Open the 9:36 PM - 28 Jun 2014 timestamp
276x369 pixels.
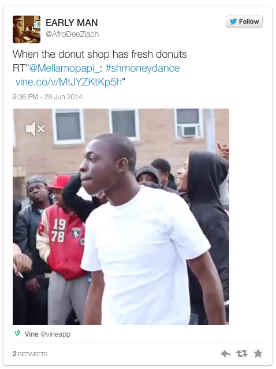point(47,97)
